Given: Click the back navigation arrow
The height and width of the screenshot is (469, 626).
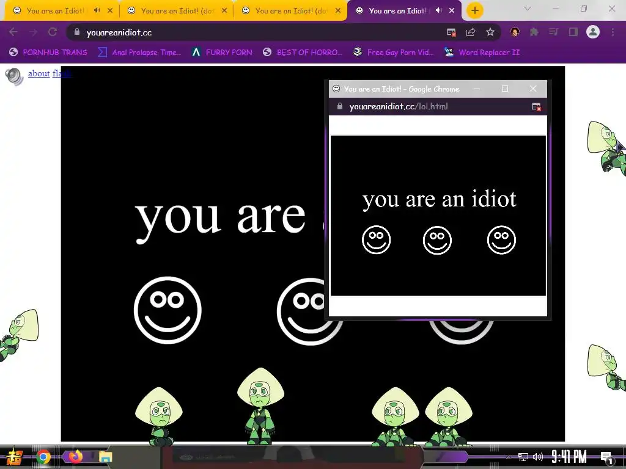Looking at the screenshot, I should pos(13,32).
